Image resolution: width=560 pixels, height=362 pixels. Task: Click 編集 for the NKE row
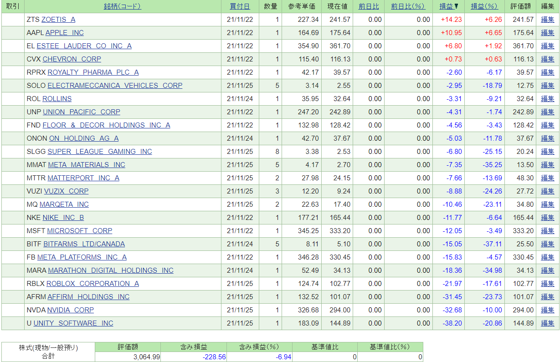pyautogui.click(x=548, y=218)
